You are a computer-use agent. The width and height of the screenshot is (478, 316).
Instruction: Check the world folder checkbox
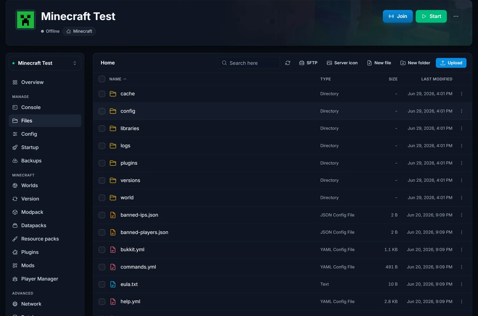click(102, 198)
